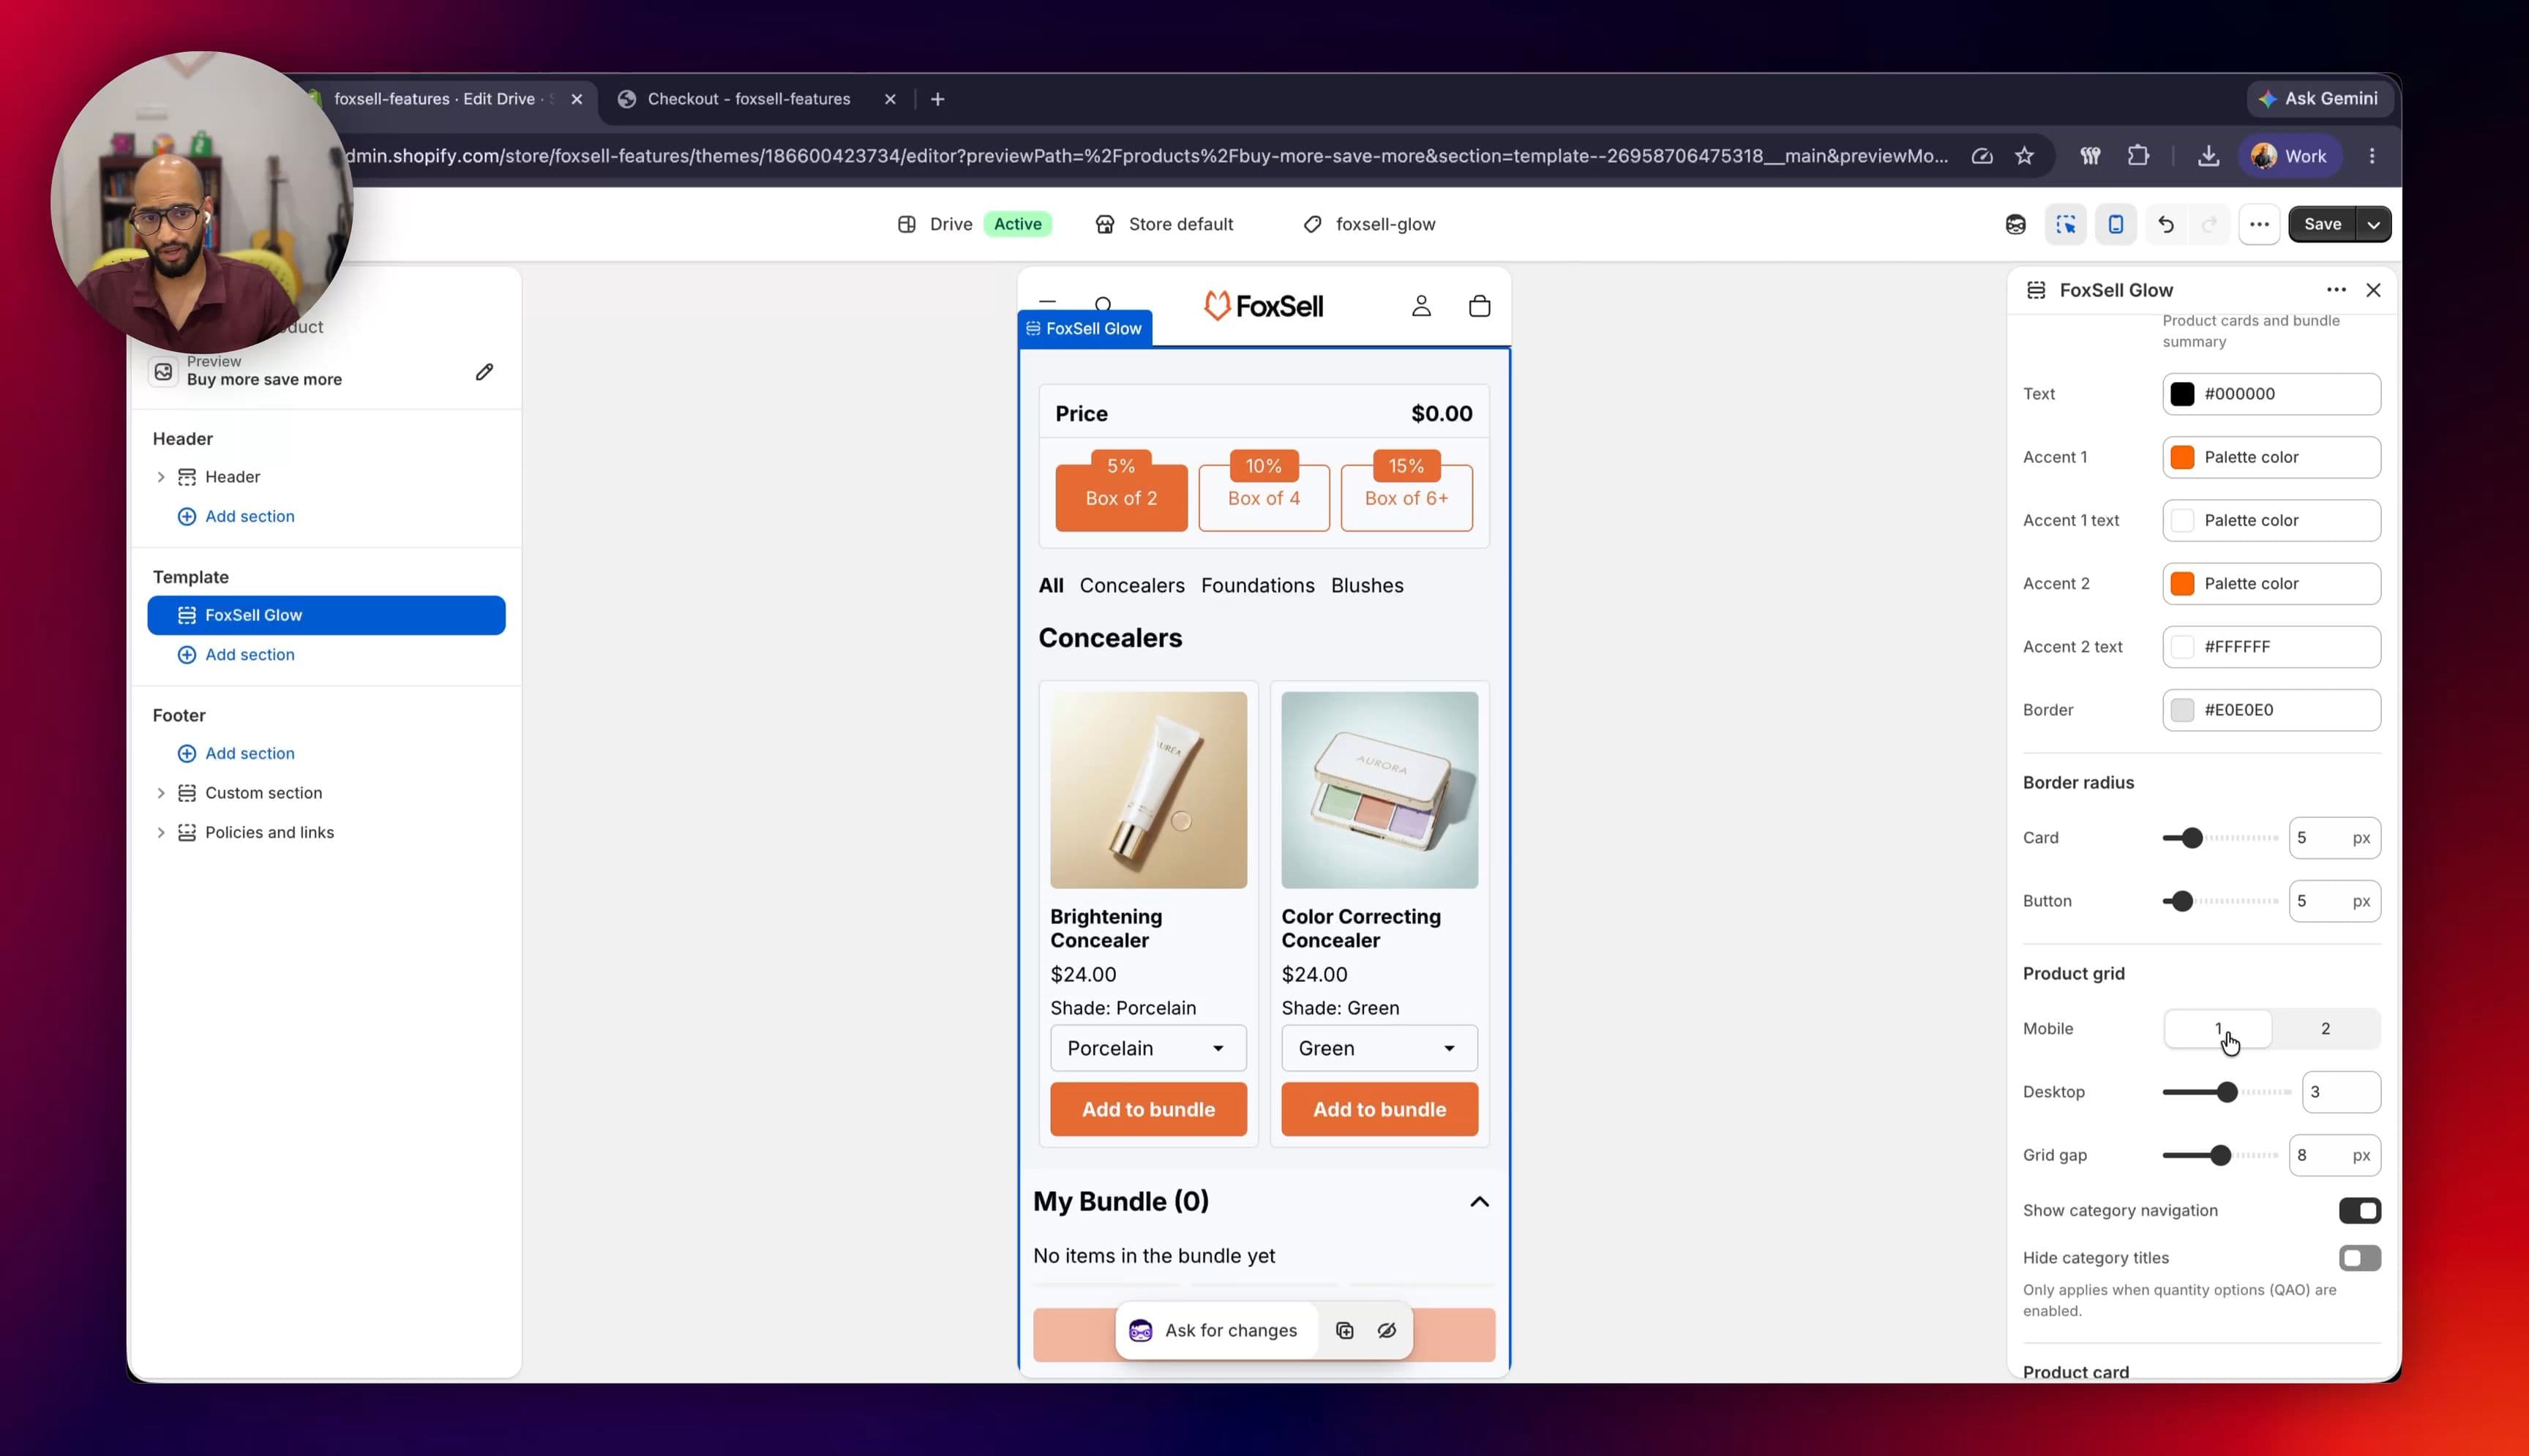Screen dimensions: 2529x1456
Task: Open the Porcelain shade dropdown
Action: click(x=1148, y=1048)
